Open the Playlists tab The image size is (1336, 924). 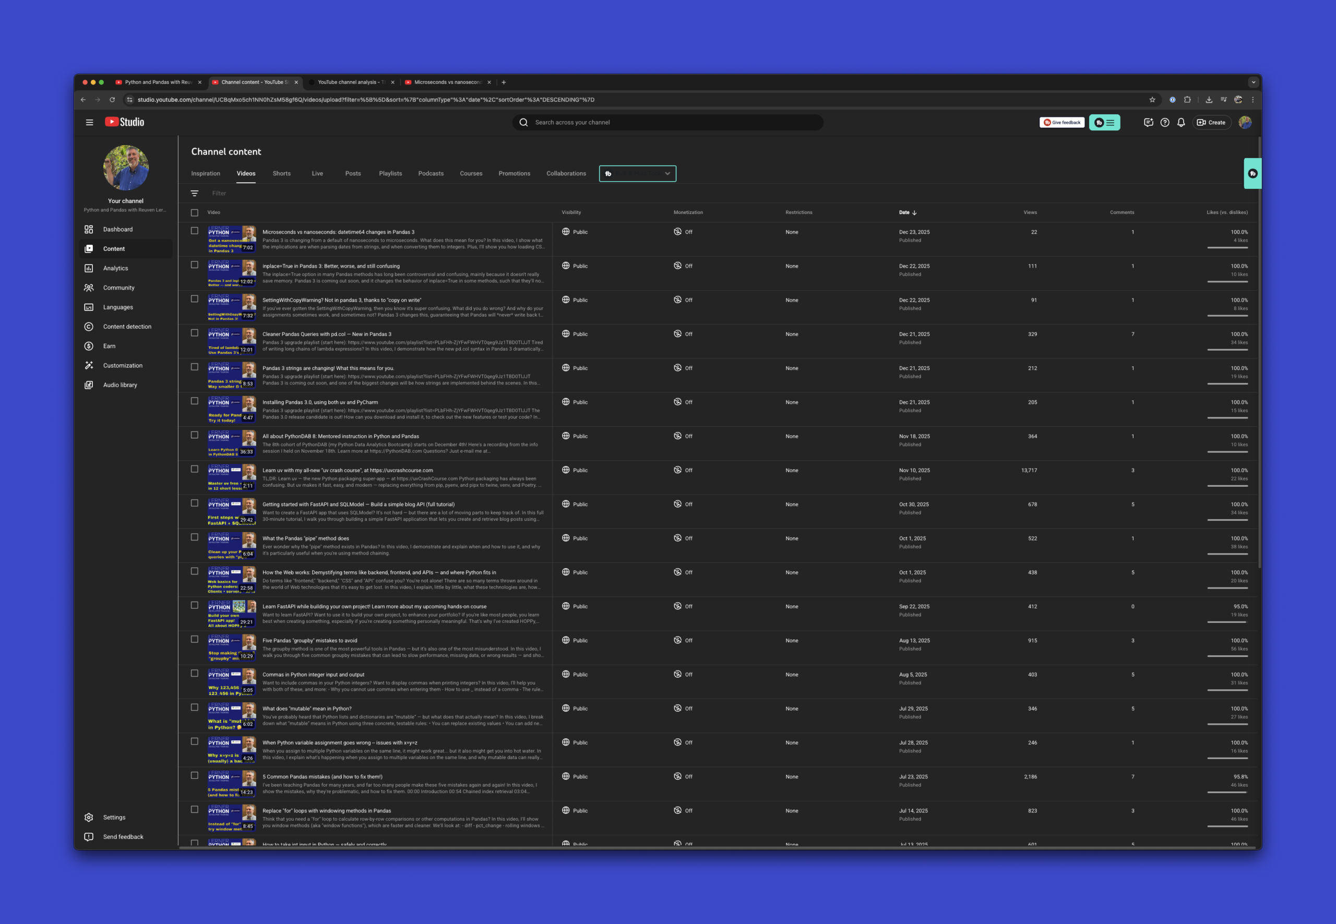pos(390,174)
